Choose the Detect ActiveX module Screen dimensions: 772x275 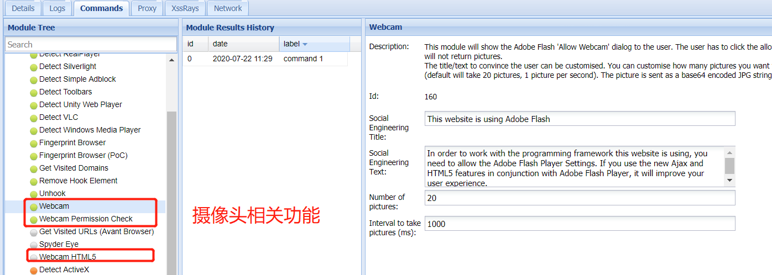[64, 269]
